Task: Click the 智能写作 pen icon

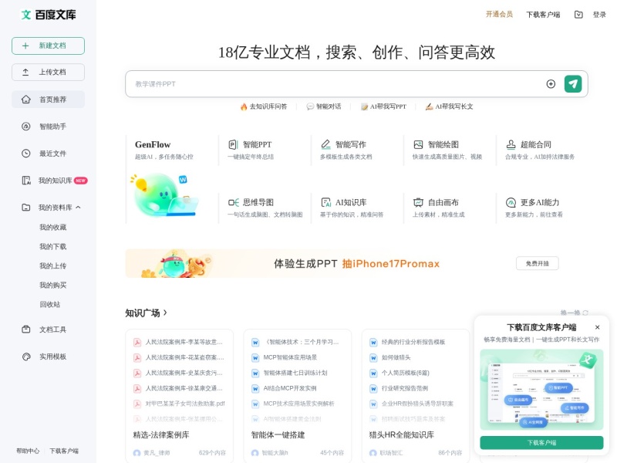Action: pos(325,144)
